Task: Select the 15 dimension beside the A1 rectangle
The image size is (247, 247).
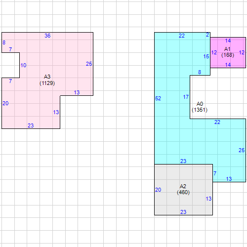Action: point(206,56)
